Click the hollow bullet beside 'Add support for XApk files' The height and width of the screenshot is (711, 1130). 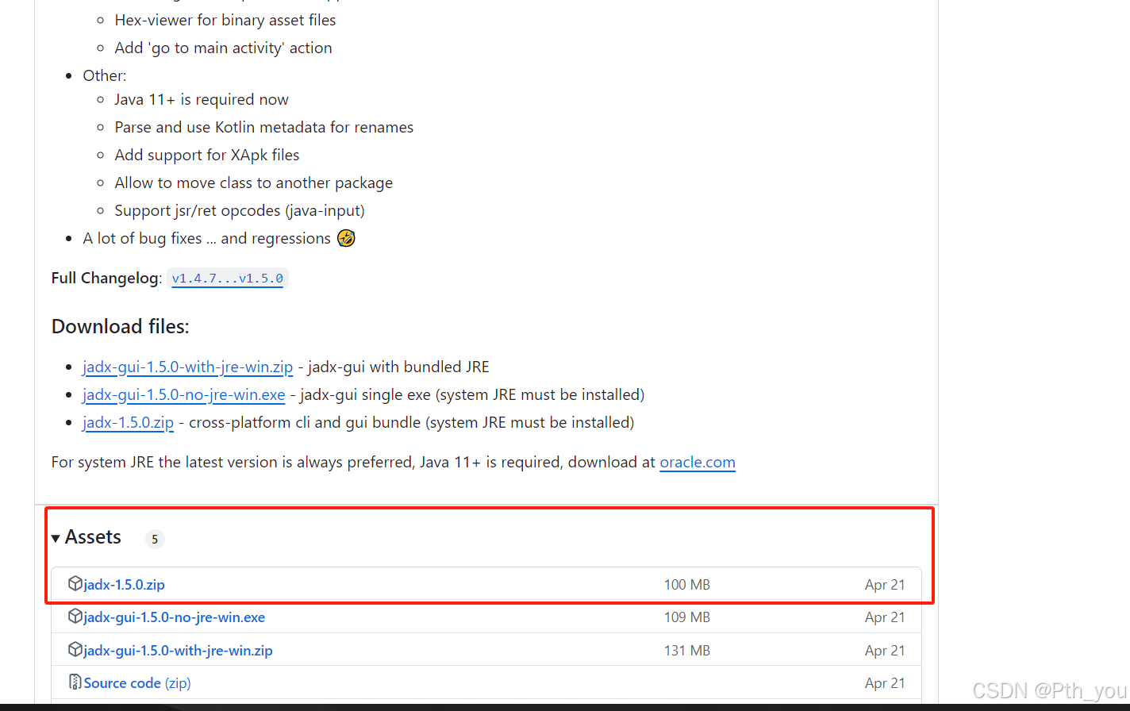point(100,155)
